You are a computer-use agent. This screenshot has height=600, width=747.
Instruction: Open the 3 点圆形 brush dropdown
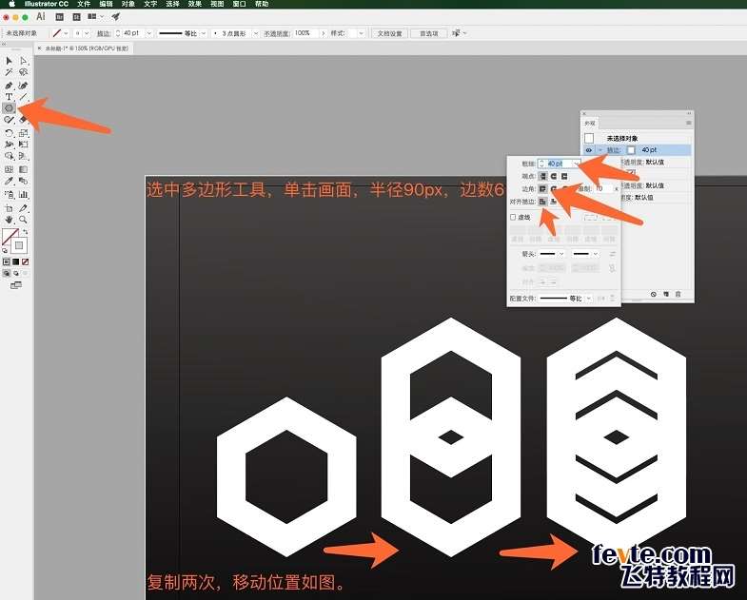(x=255, y=33)
